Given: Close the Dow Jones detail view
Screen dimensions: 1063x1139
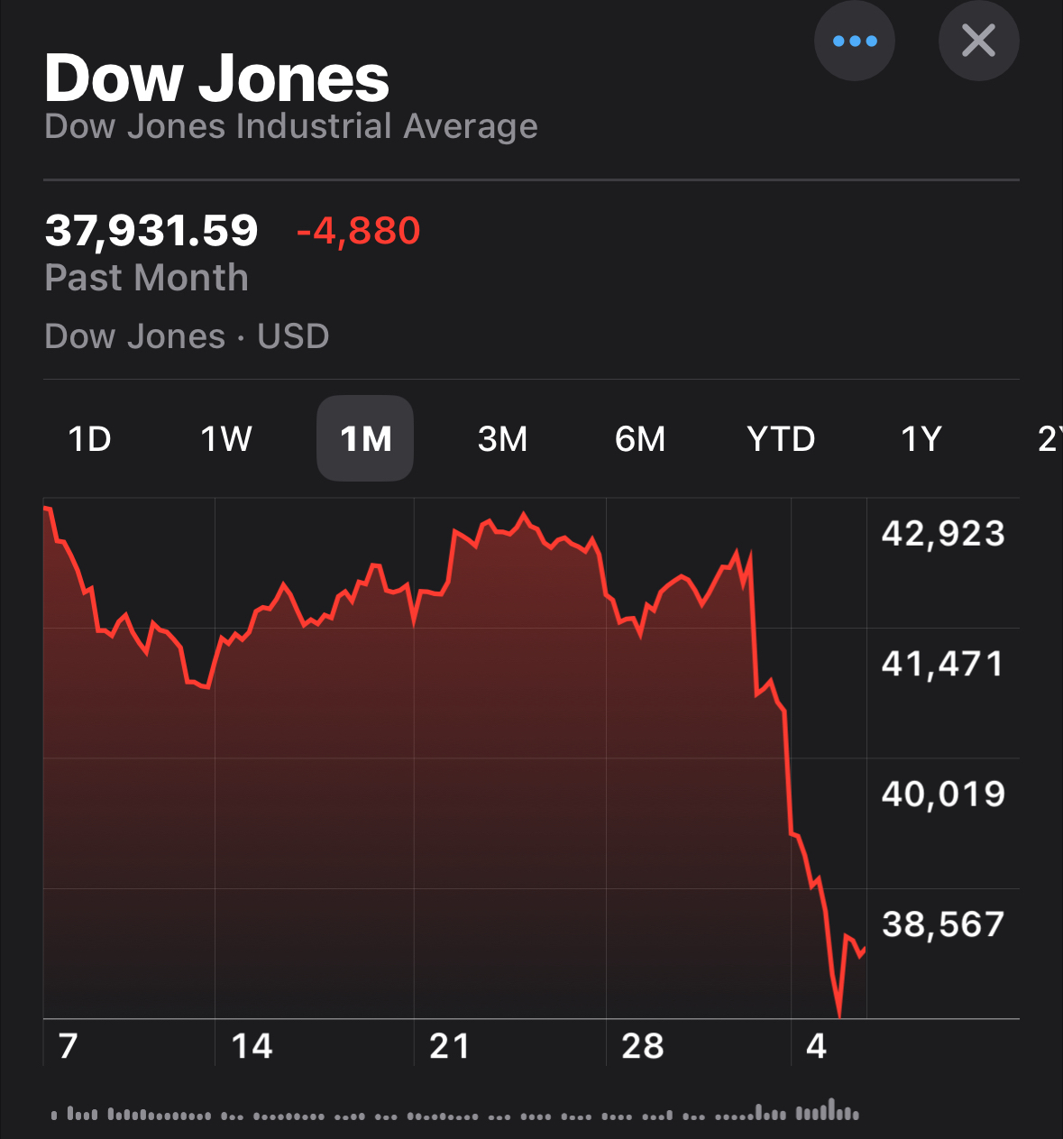Looking at the screenshot, I should coord(978,41).
